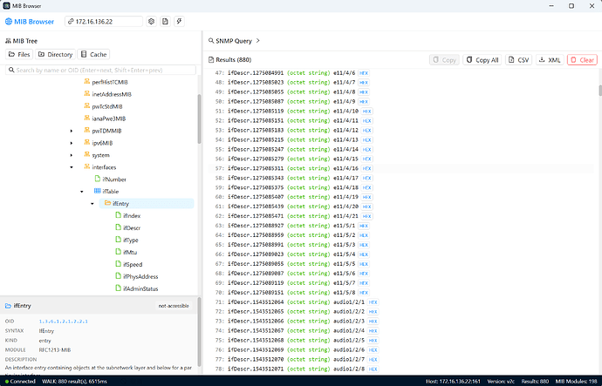The width and height of the screenshot is (602, 386).
Task: Click the MIB tree vertical scrollbar
Action: pos(199,119)
